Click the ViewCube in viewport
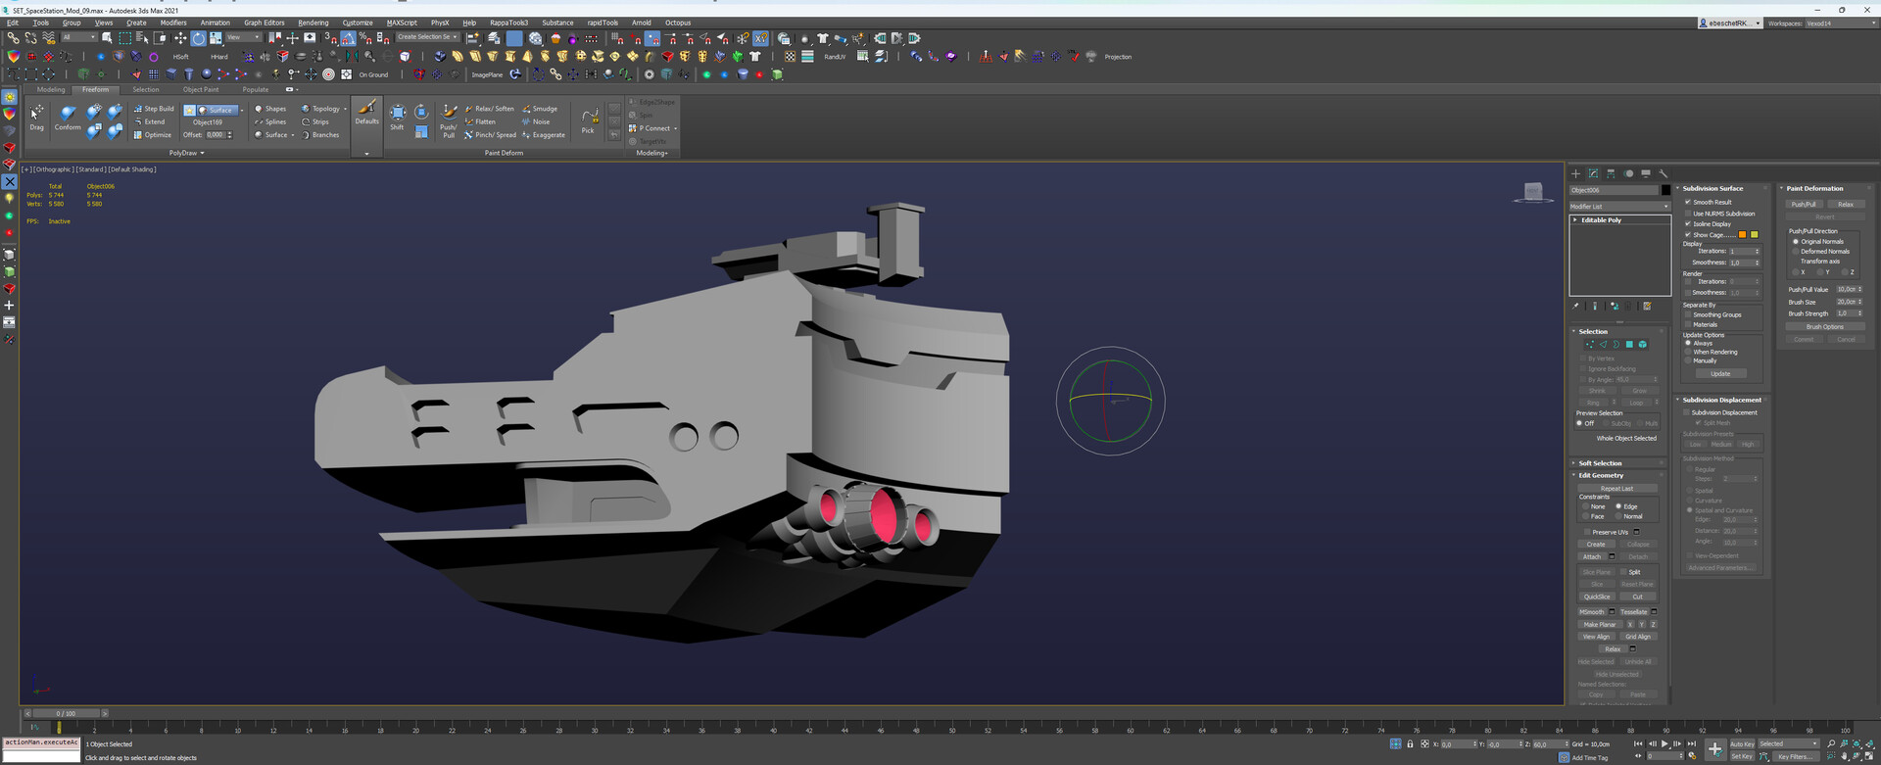Viewport: 1881px width, 765px height. [1533, 192]
